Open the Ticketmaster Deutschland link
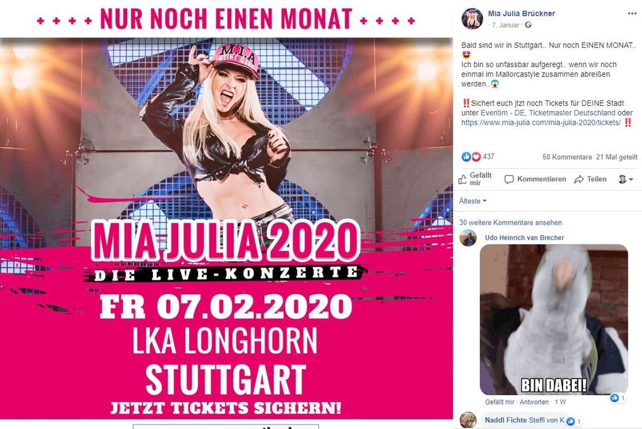The image size is (642, 429). point(572,113)
